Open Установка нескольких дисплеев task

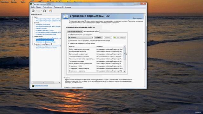[x=46, y=34]
